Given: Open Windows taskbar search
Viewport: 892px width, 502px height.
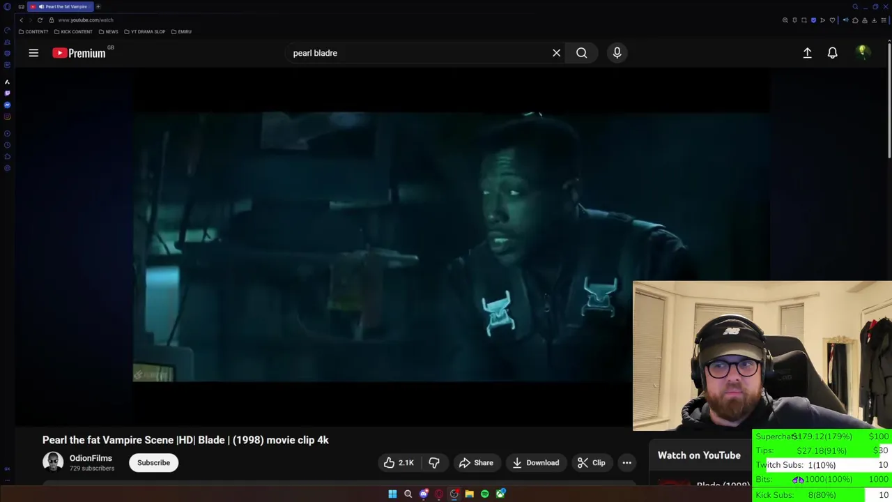Looking at the screenshot, I should tap(408, 494).
